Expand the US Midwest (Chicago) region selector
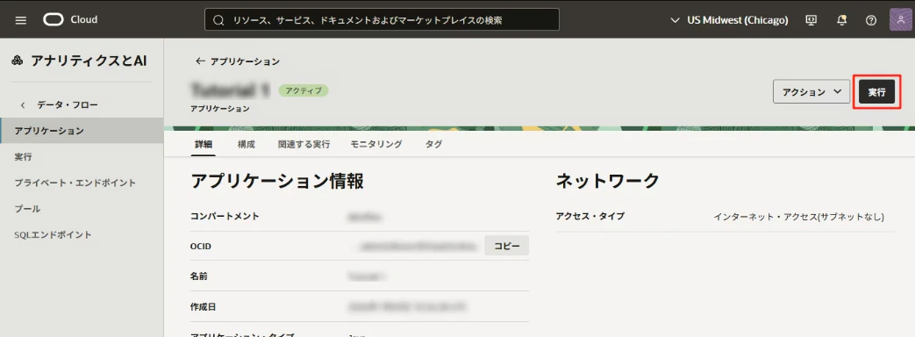 729,20
